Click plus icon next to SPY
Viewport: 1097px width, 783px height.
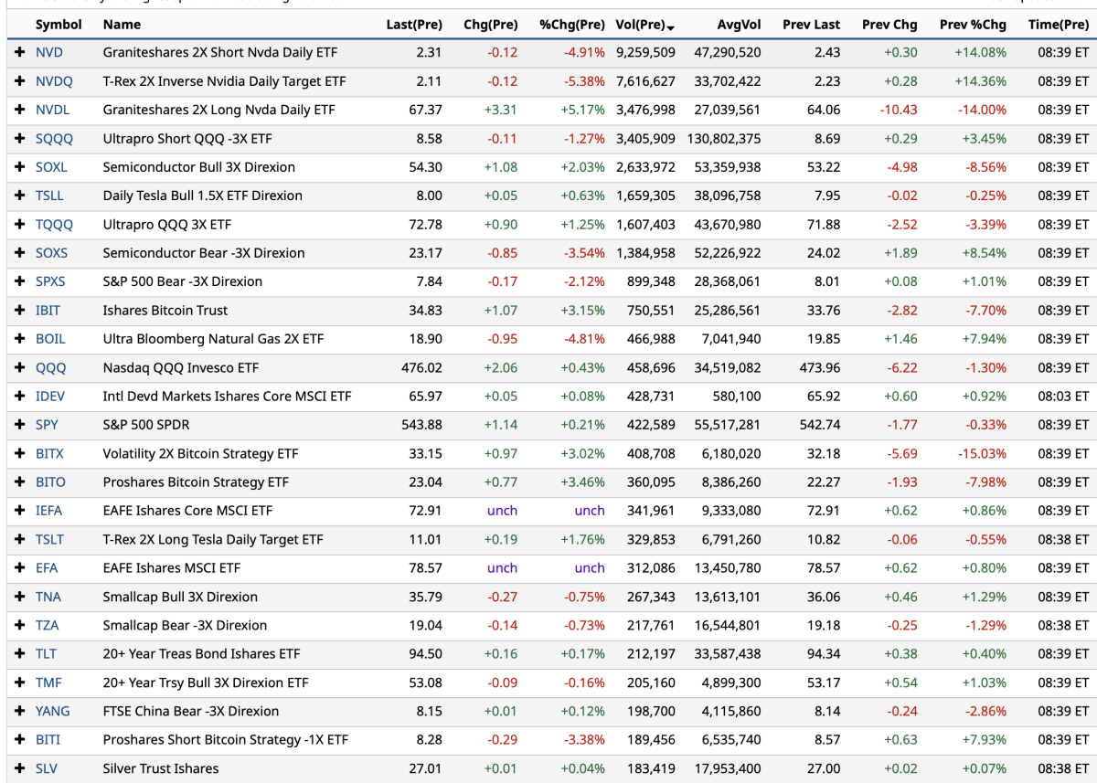click(x=19, y=425)
